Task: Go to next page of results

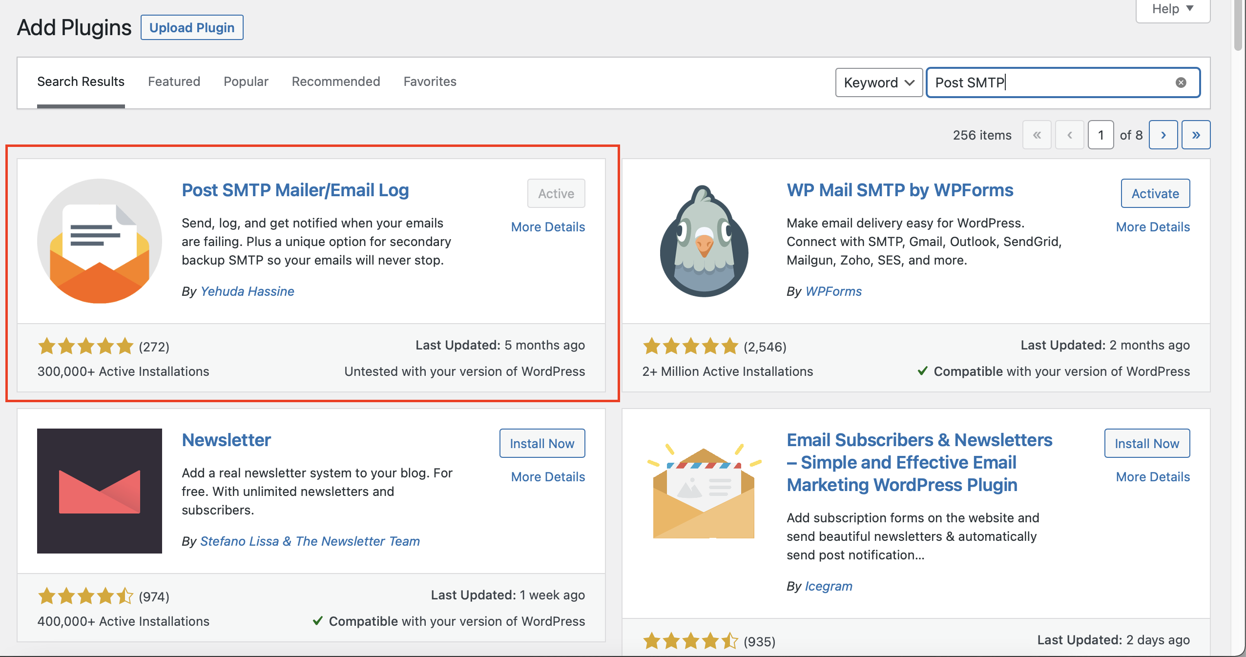Action: click(x=1163, y=135)
